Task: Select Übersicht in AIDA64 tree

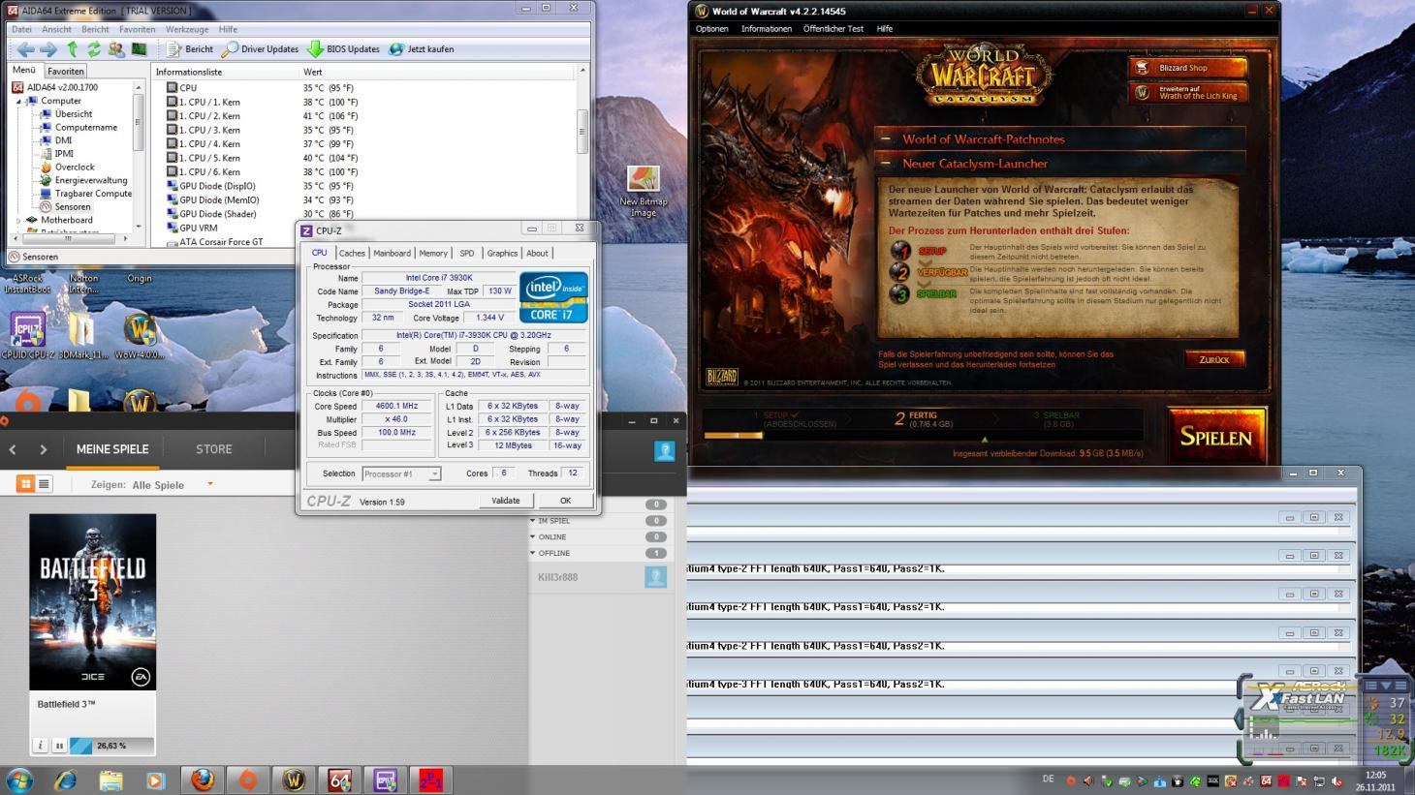Action: coord(74,114)
